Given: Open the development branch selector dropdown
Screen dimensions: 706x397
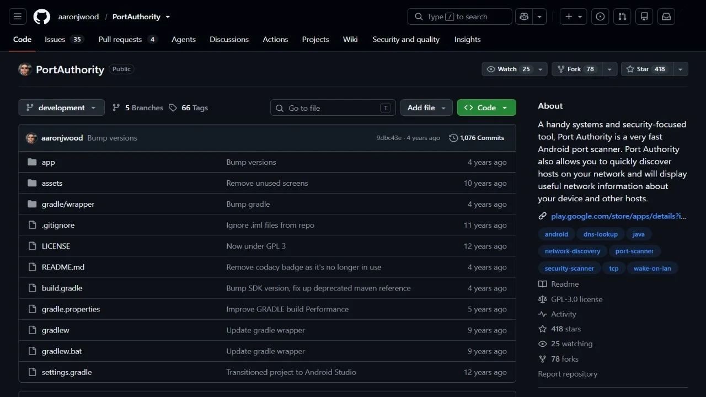Looking at the screenshot, I should pyautogui.click(x=61, y=108).
